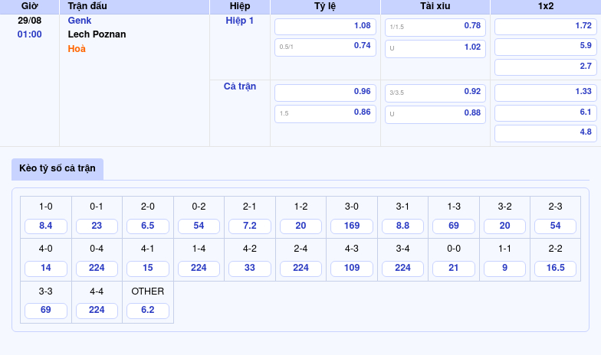The image size is (601, 355).
Task: Select first-half 1x2 odds 1.72
Action: (x=545, y=26)
